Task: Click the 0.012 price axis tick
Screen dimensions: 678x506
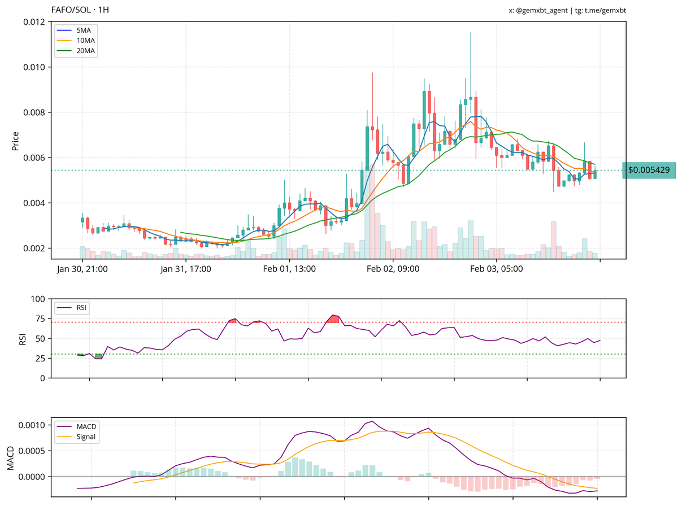Action: (x=34, y=22)
